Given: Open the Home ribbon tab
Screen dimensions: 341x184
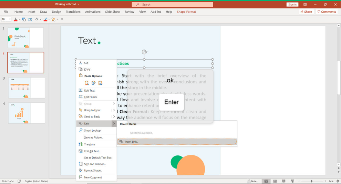Looking at the screenshot, I should click(x=19, y=12).
